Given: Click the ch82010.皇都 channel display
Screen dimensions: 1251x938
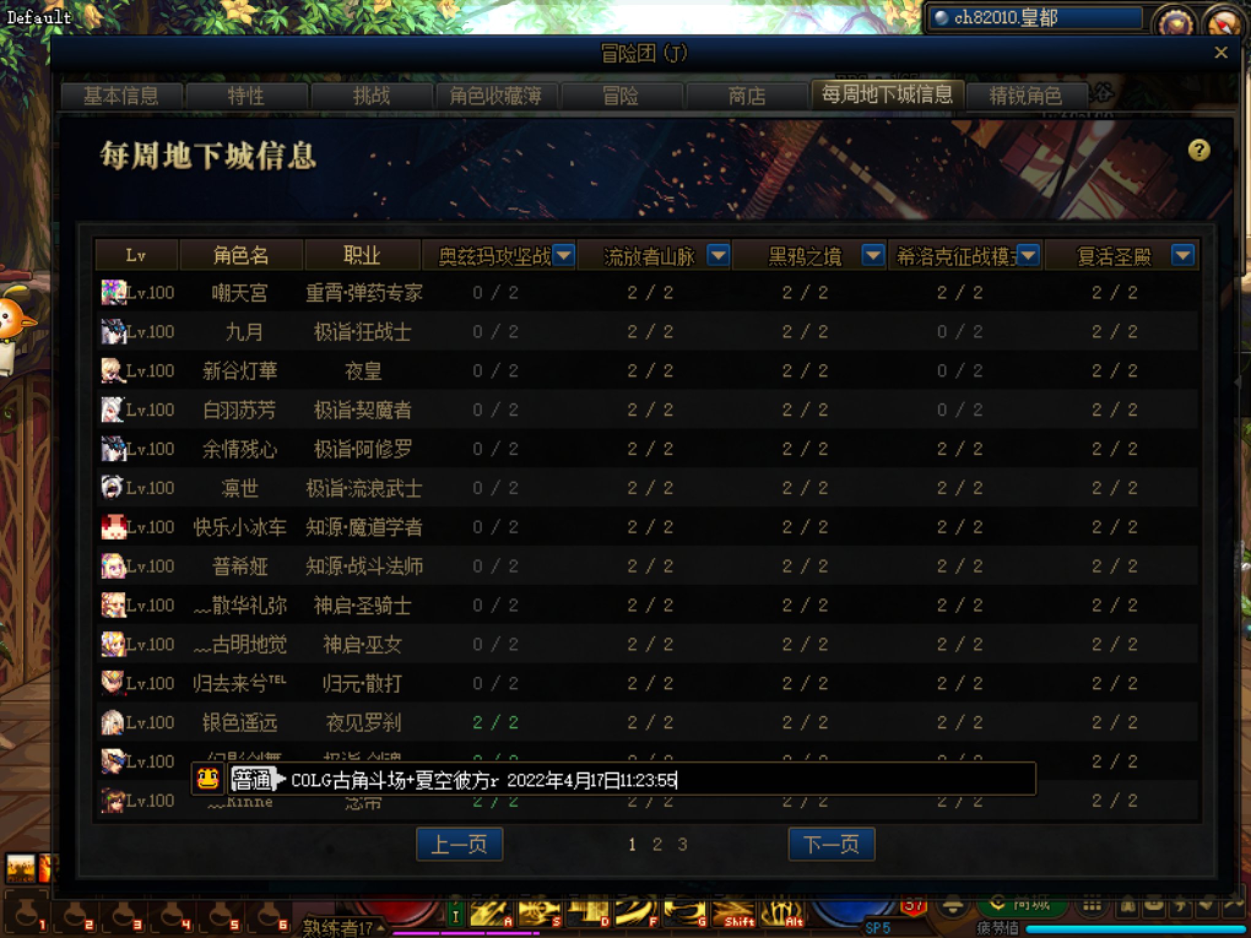Looking at the screenshot, I should (1035, 18).
